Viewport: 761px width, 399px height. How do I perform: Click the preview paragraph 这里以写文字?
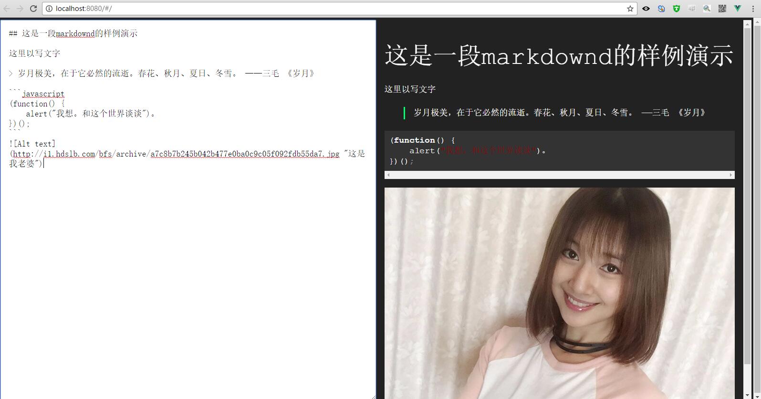click(x=410, y=89)
